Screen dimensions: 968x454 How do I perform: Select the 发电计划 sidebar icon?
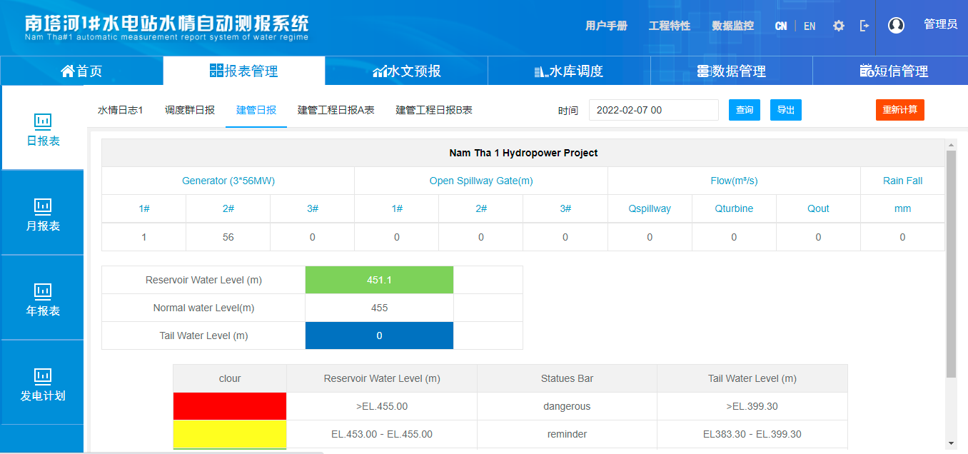(43, 375)
